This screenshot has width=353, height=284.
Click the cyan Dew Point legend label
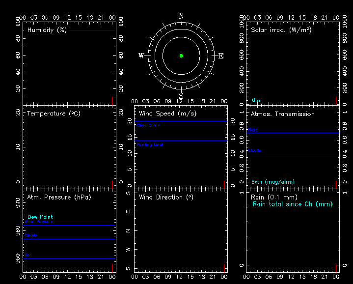(40, 217)
